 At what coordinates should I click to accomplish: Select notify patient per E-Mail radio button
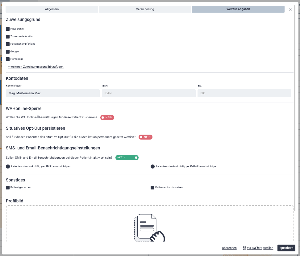(152, 166)
